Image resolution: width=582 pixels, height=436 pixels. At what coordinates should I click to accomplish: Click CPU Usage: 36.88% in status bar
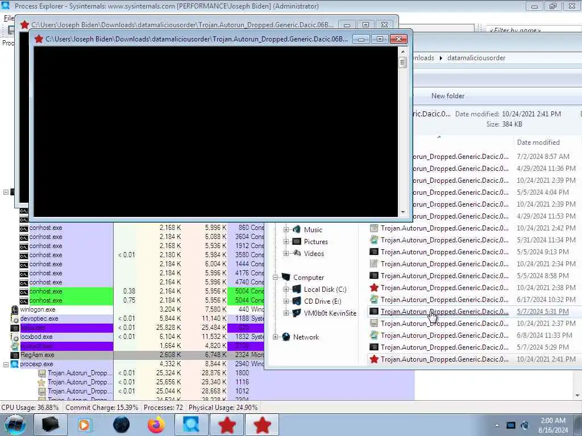(x=30, y=408)
